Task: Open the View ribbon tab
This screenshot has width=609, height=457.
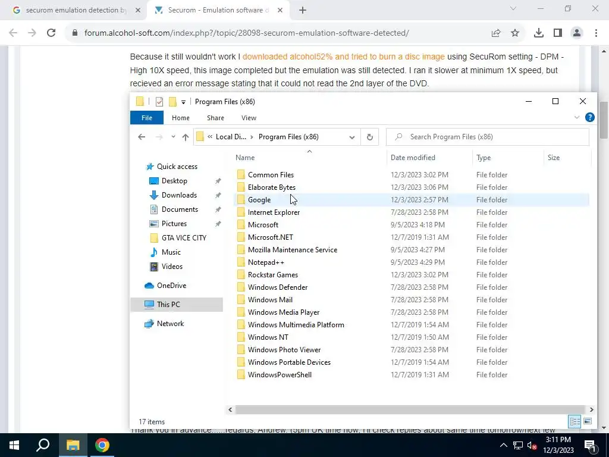Action: pos(249,118)
